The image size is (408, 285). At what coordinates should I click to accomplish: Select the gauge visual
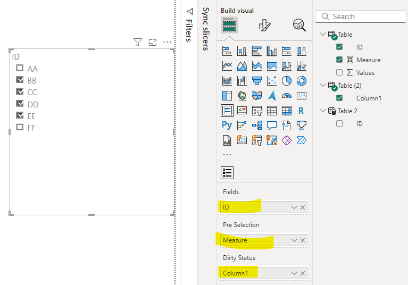(x=287, y=96)
